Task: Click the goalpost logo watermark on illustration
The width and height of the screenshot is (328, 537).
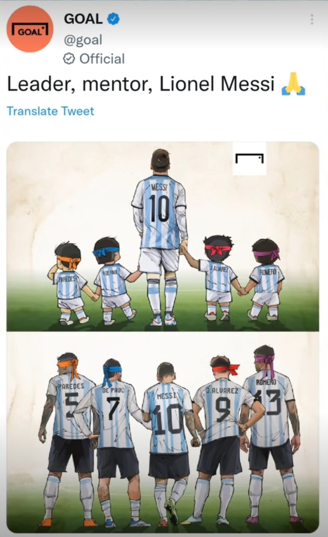Action: (249, 159)
